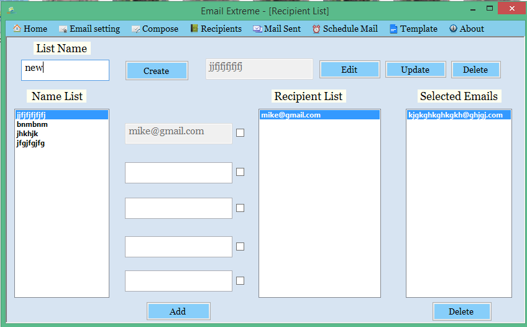Select jhkhjk in Name List
The width and height of the screenshot is (527, 327).
click(62, 134)
